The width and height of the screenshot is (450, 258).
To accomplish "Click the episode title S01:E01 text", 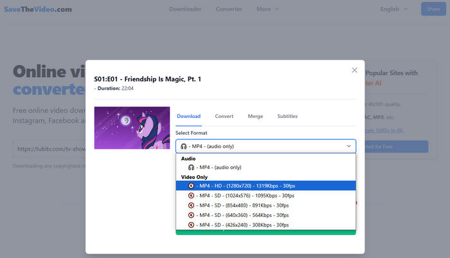I will (x=147, y=79).
